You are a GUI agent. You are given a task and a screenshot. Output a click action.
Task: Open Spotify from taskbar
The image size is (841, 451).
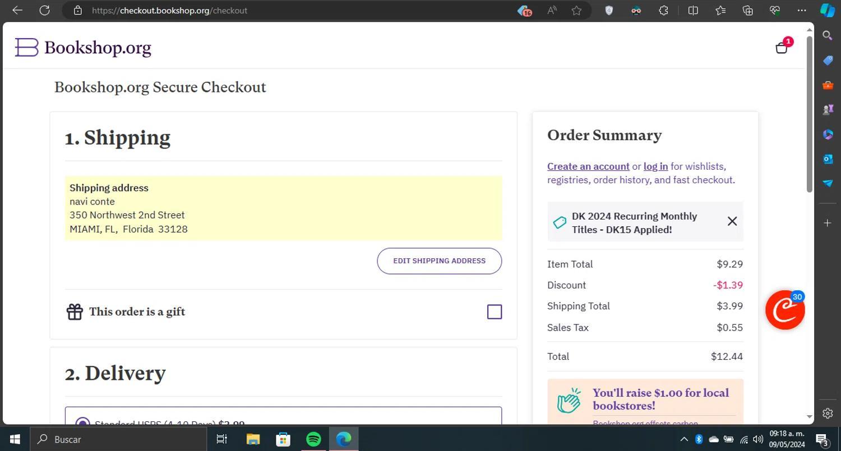[x=313, y=439]
